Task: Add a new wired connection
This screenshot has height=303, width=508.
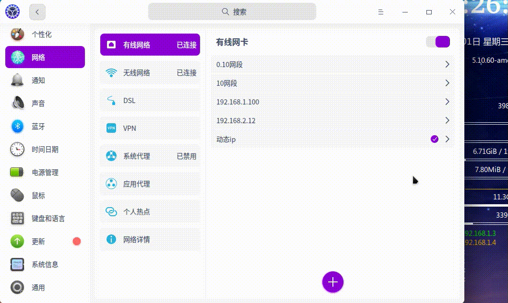Action: click(333, 282)
